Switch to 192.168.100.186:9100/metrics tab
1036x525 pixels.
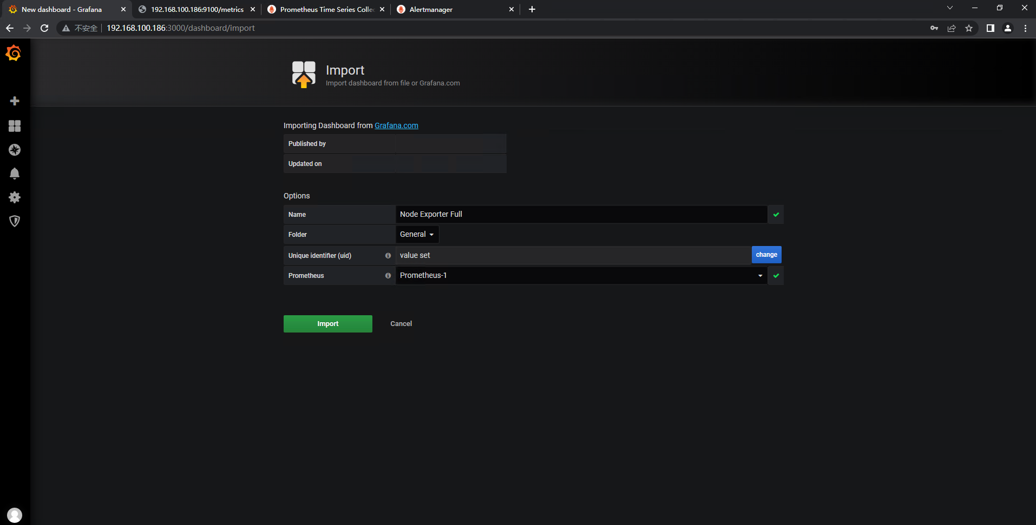click(x=197, y=9)
